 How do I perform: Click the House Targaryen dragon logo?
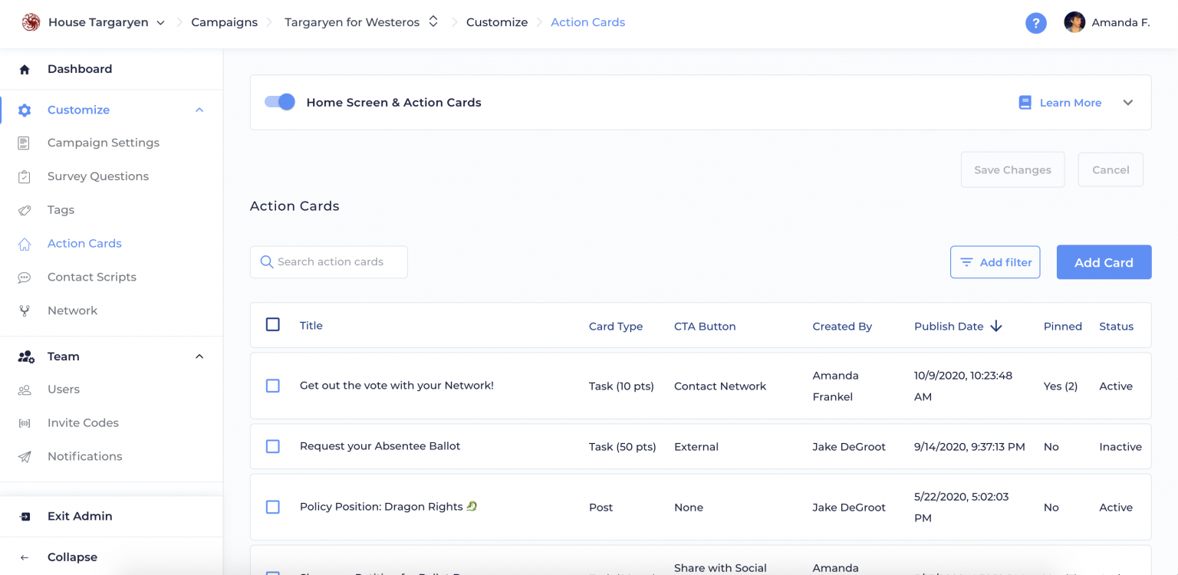pos(31,22)
